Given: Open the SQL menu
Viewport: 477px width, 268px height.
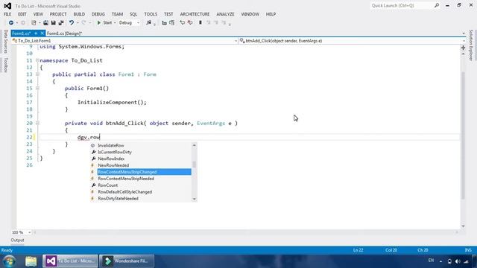Looking at the screenshot, I should (133, 14).
